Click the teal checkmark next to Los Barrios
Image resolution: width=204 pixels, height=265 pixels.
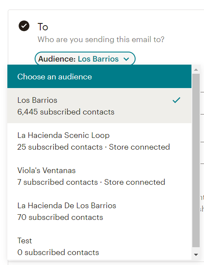pyautogui.click(x=176, y=100)
